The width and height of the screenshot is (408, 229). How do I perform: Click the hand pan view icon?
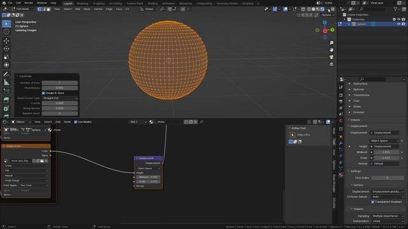(x=331, y=50)
